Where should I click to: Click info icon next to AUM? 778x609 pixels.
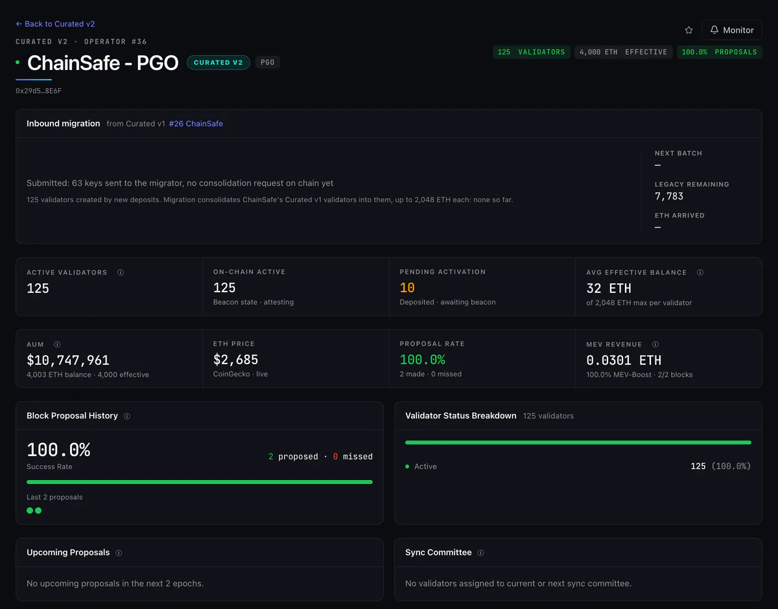[57, 345]
